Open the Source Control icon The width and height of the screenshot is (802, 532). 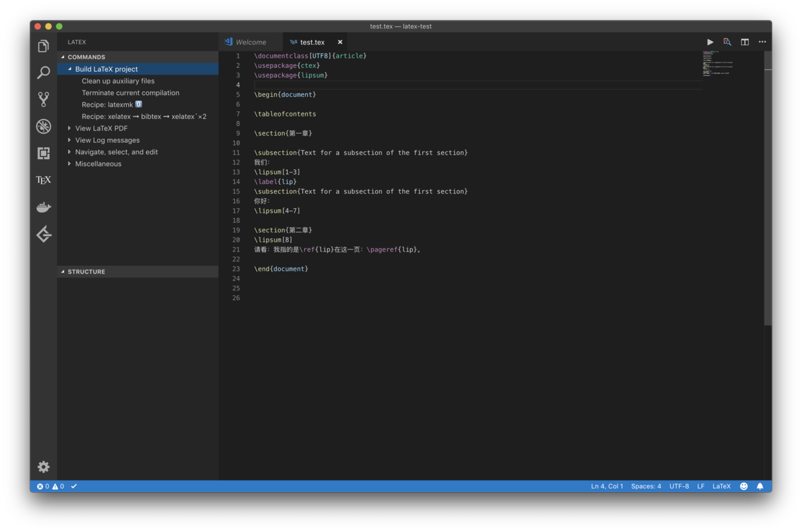[43, 100]
